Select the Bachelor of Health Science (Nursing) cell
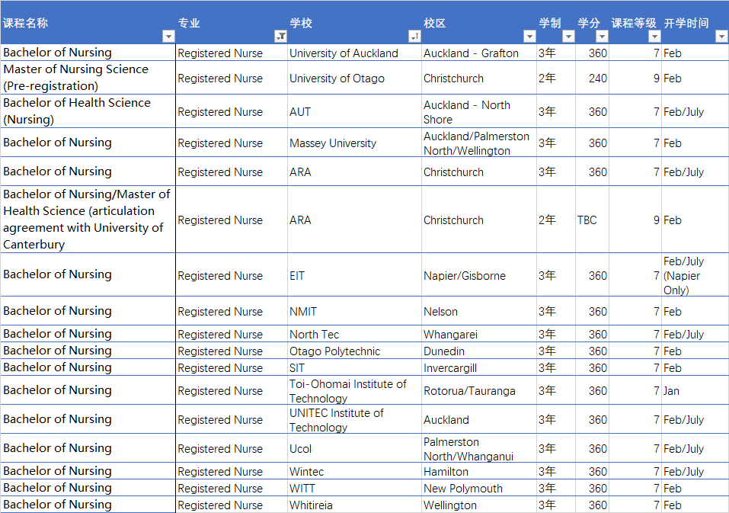729x513 pixels. pos(88,111)
